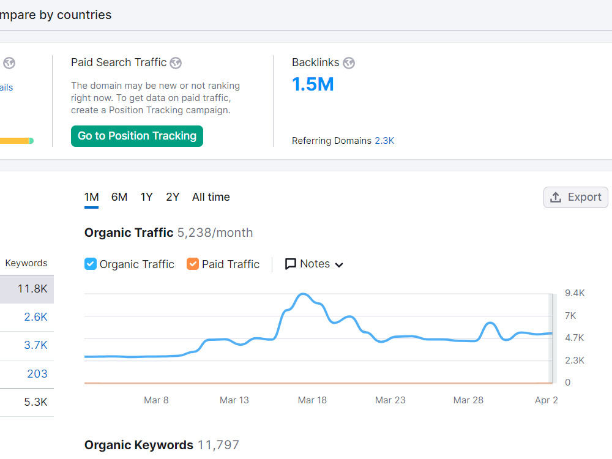Click the partially visible globe icon at far left
This screenshot has height=459, width=612.
9,63
